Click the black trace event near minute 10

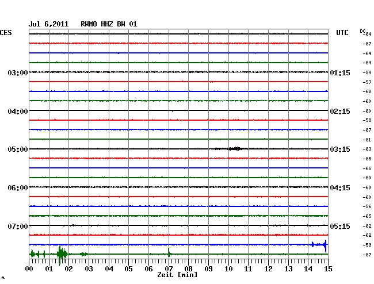click(x=231, y=149)
